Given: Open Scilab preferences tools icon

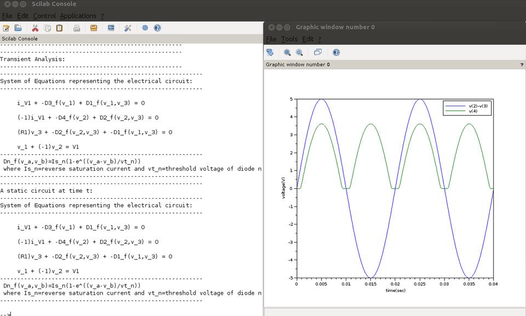Looking at the screenshot, I should (128, 28).
